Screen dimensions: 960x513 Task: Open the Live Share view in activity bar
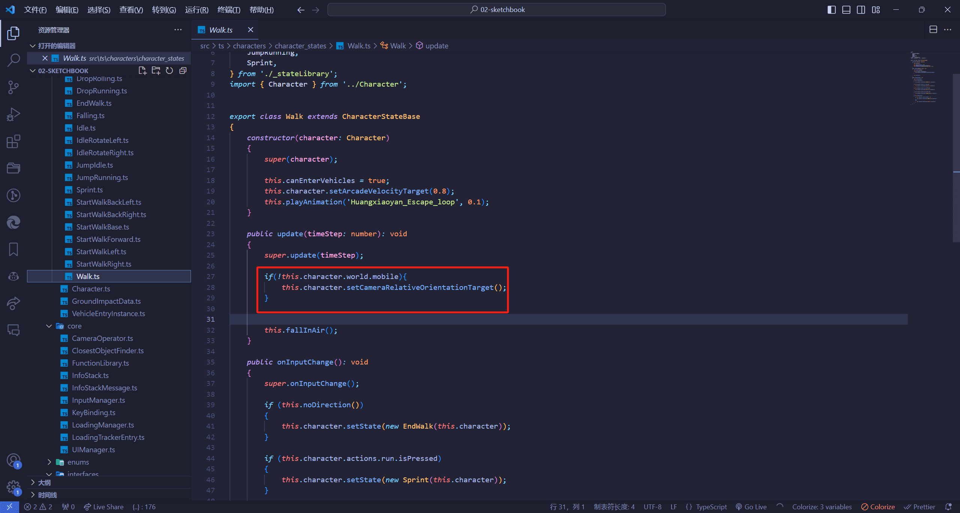click(x=14, y=303)
